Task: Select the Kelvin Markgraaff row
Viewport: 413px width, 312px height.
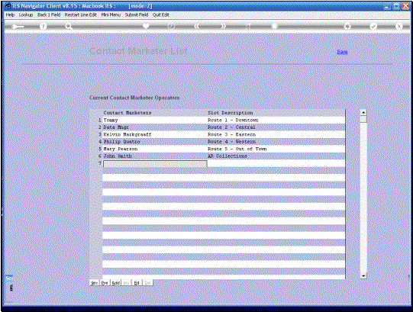Action: click(x=224, y=134)
